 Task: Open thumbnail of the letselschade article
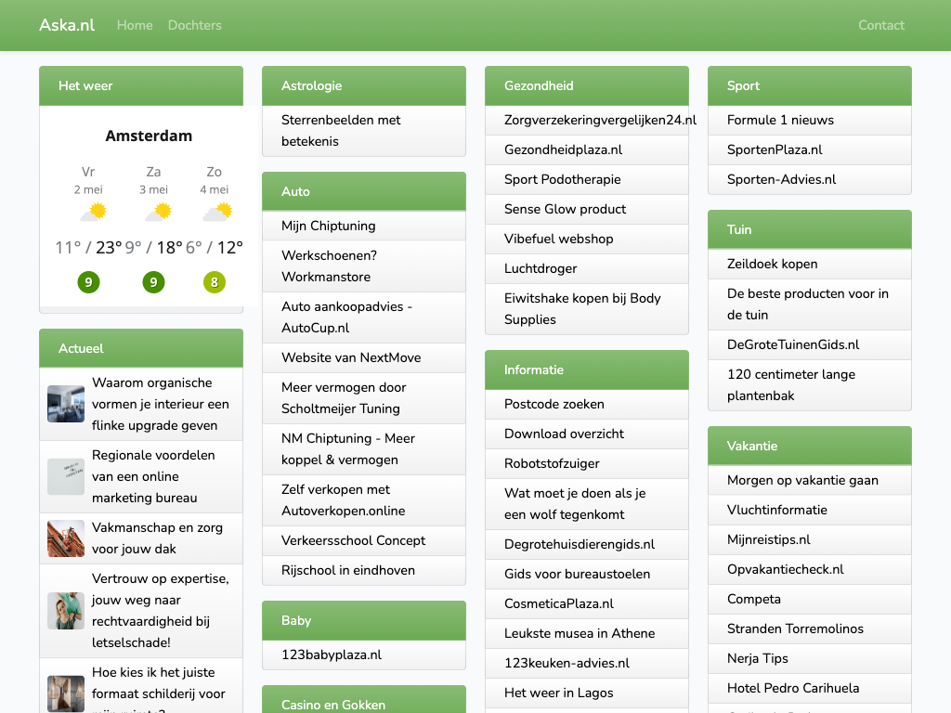[66, 611]
